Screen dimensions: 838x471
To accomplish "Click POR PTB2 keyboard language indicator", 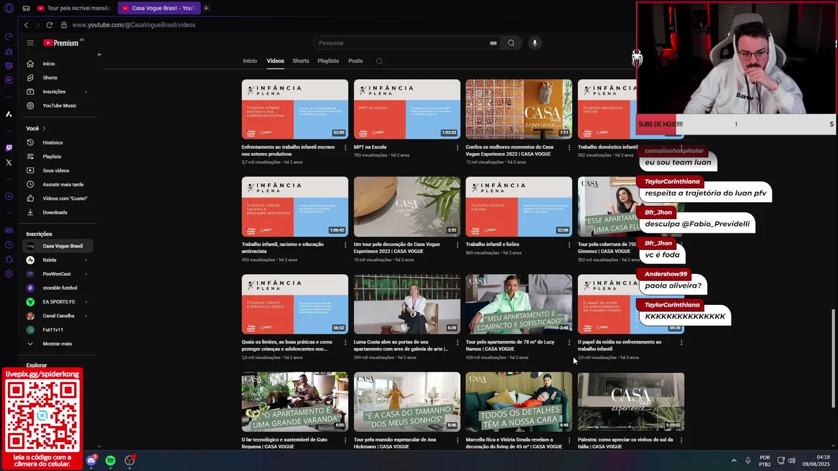I will point(765,461).
